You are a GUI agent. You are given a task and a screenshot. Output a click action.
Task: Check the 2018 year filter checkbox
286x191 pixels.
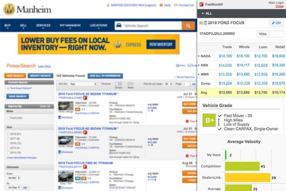point(8,134)
